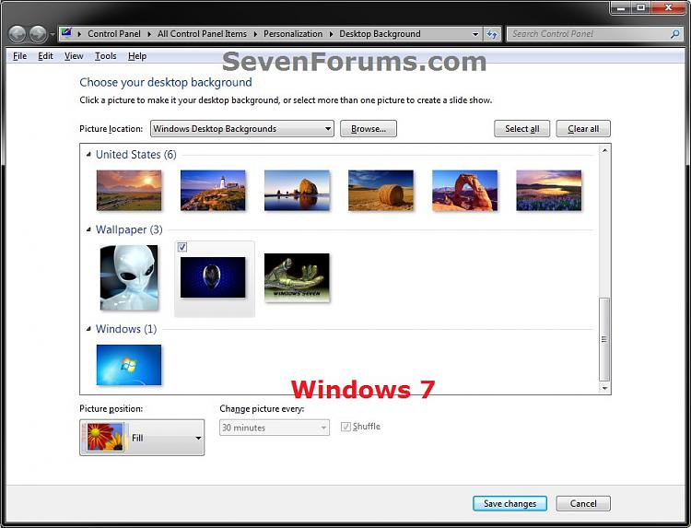The width and height of the screenshot is (691, 528).
Task: Click the Cancel button
Action: click(x=583, y=503)
